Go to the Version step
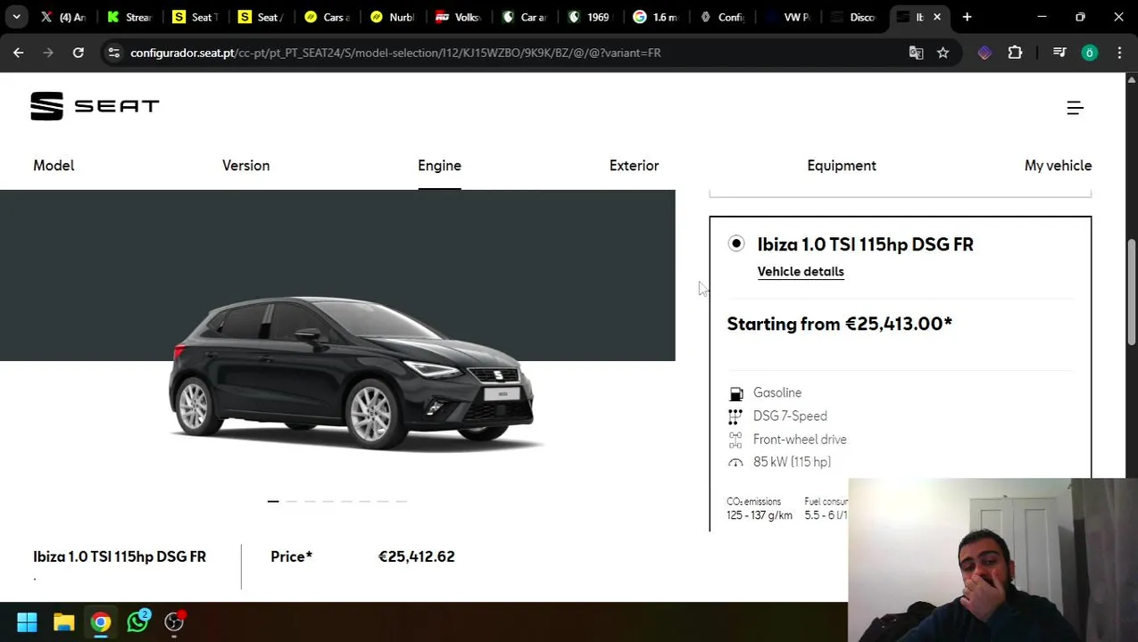This screenshot has height=642, width=1138. (x=245, y=166)
